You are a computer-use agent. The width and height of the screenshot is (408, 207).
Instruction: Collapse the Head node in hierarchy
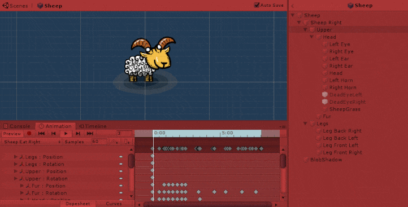(x=312, y=37)
